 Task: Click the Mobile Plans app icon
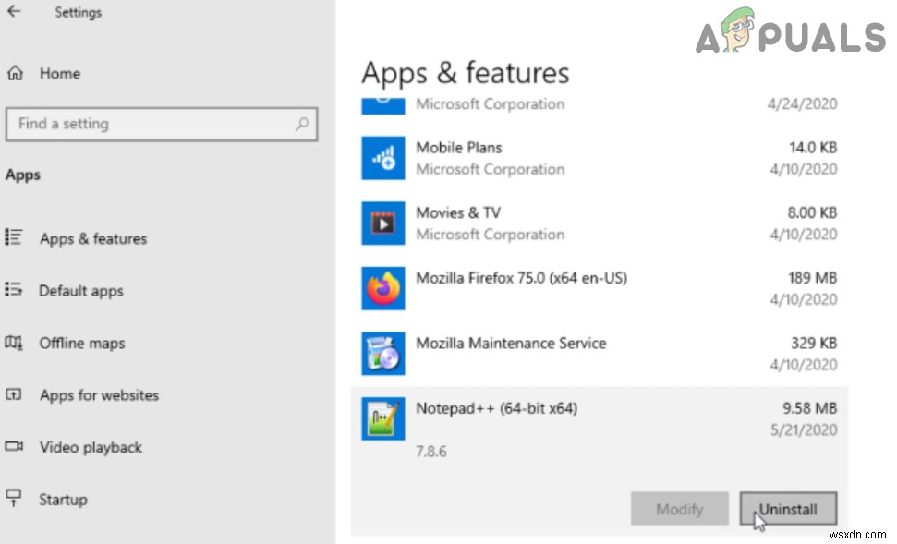click(382, 158)
